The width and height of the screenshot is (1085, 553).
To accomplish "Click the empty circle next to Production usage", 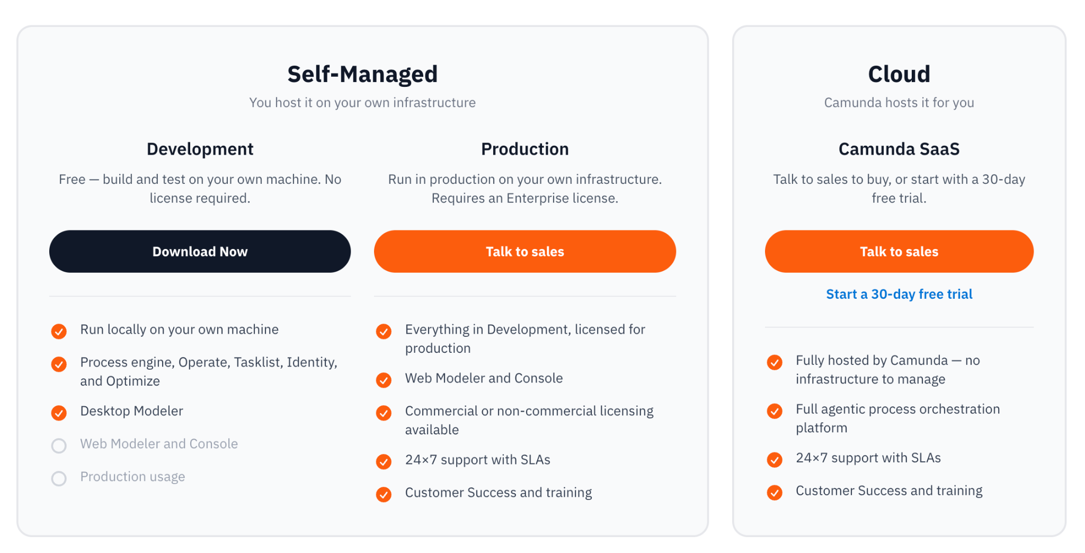I will (59, 478).
